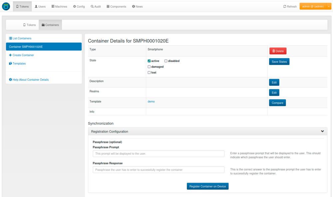Open the Audit search page

[x=96, y=7]
